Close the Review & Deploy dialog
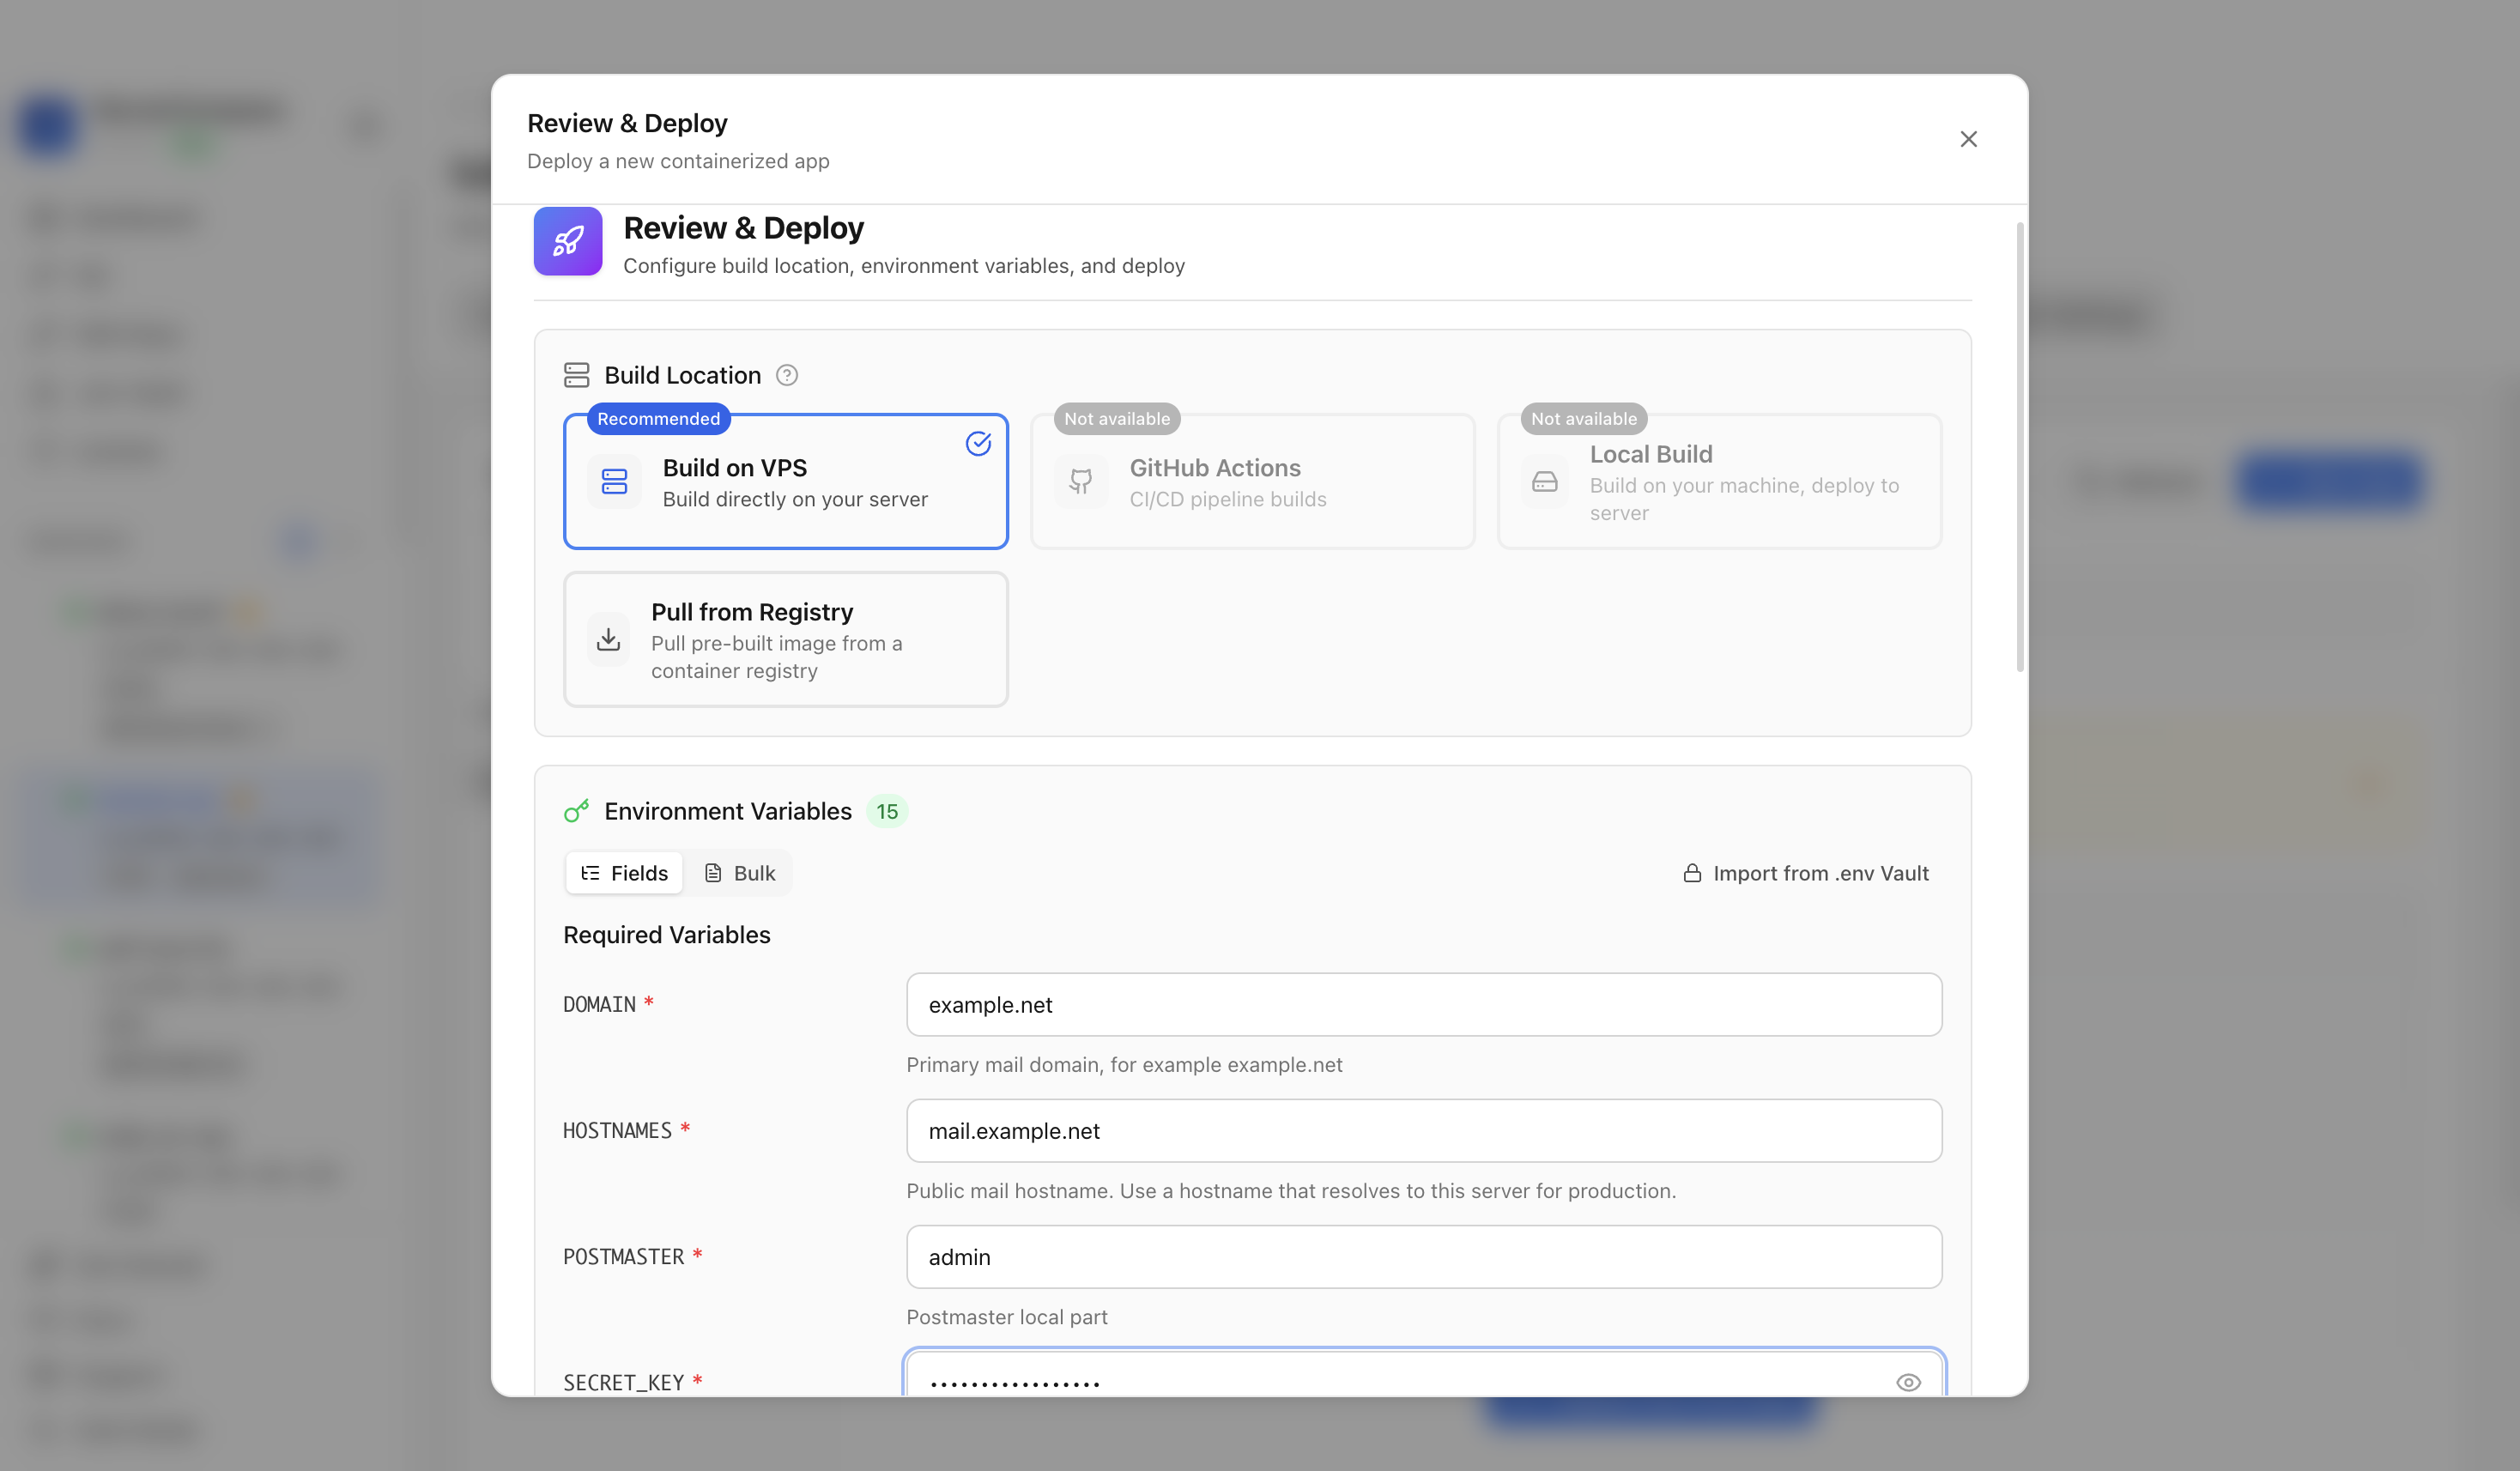Screen dimensions: 2520x1471 click(1968, 139)
